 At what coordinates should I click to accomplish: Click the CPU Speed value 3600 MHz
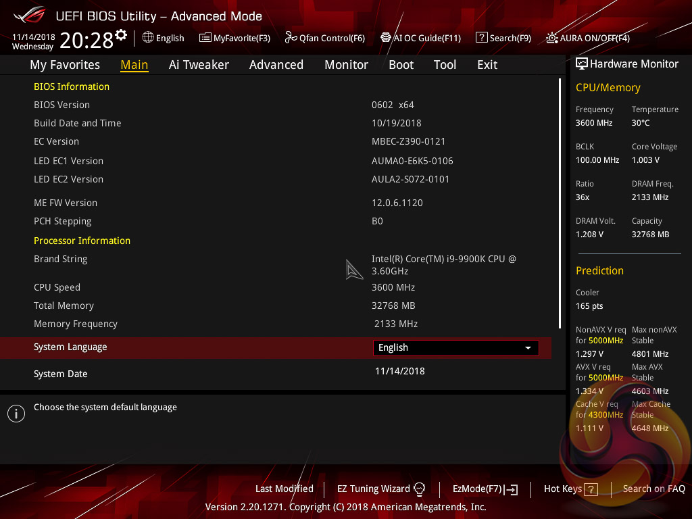393,287
